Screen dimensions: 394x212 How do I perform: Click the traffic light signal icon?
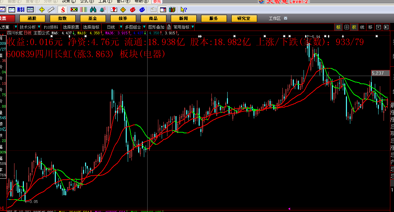tap(74, 10)
